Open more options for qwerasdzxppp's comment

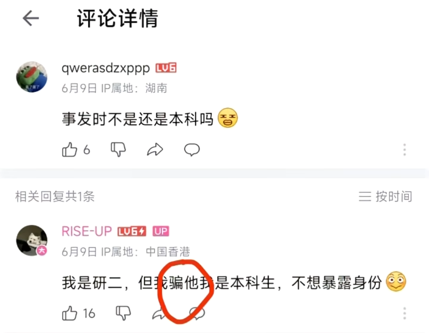404,150
